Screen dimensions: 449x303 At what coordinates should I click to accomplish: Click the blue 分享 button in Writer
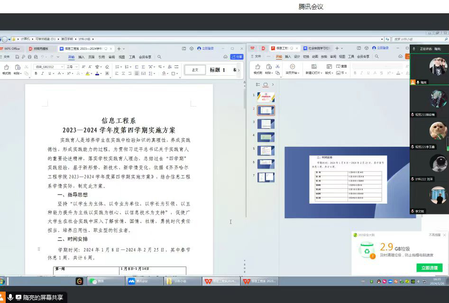click(237, 57)
